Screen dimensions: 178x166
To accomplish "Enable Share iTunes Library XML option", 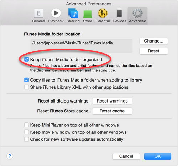I will point(26,87).
